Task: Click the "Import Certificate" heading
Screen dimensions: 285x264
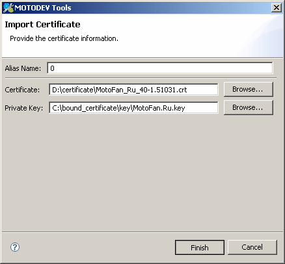Action: coord(42,24)
